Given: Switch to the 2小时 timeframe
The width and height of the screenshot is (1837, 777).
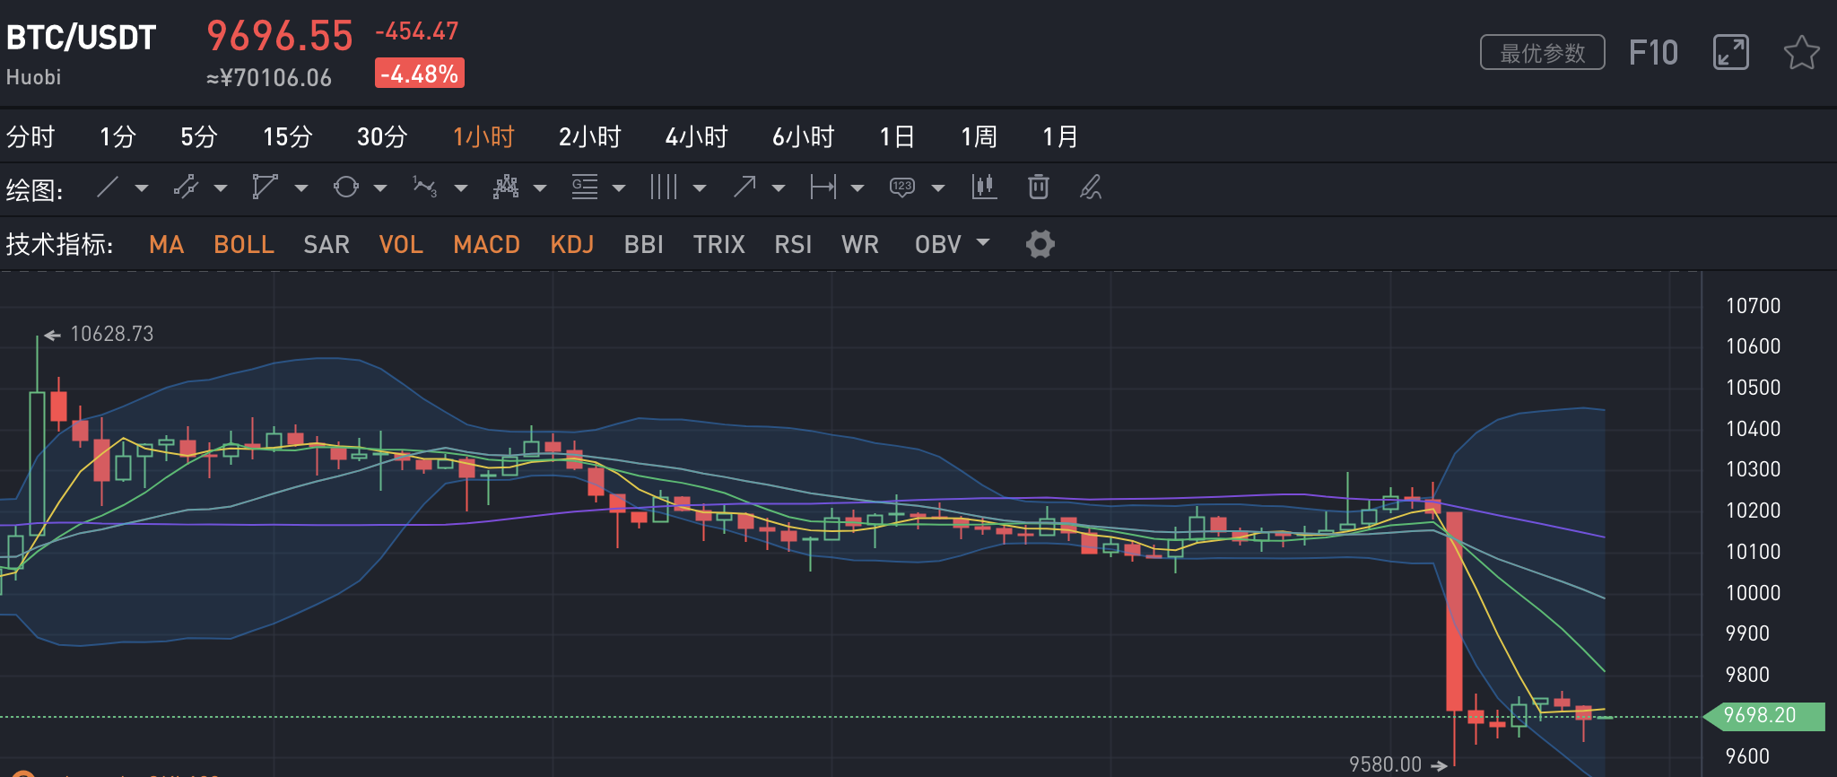Looking at the screenshot, I should [x=590, y=136].
